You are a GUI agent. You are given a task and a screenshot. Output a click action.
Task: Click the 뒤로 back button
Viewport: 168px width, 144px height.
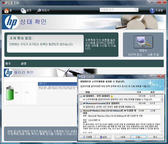tap(122, 137)
